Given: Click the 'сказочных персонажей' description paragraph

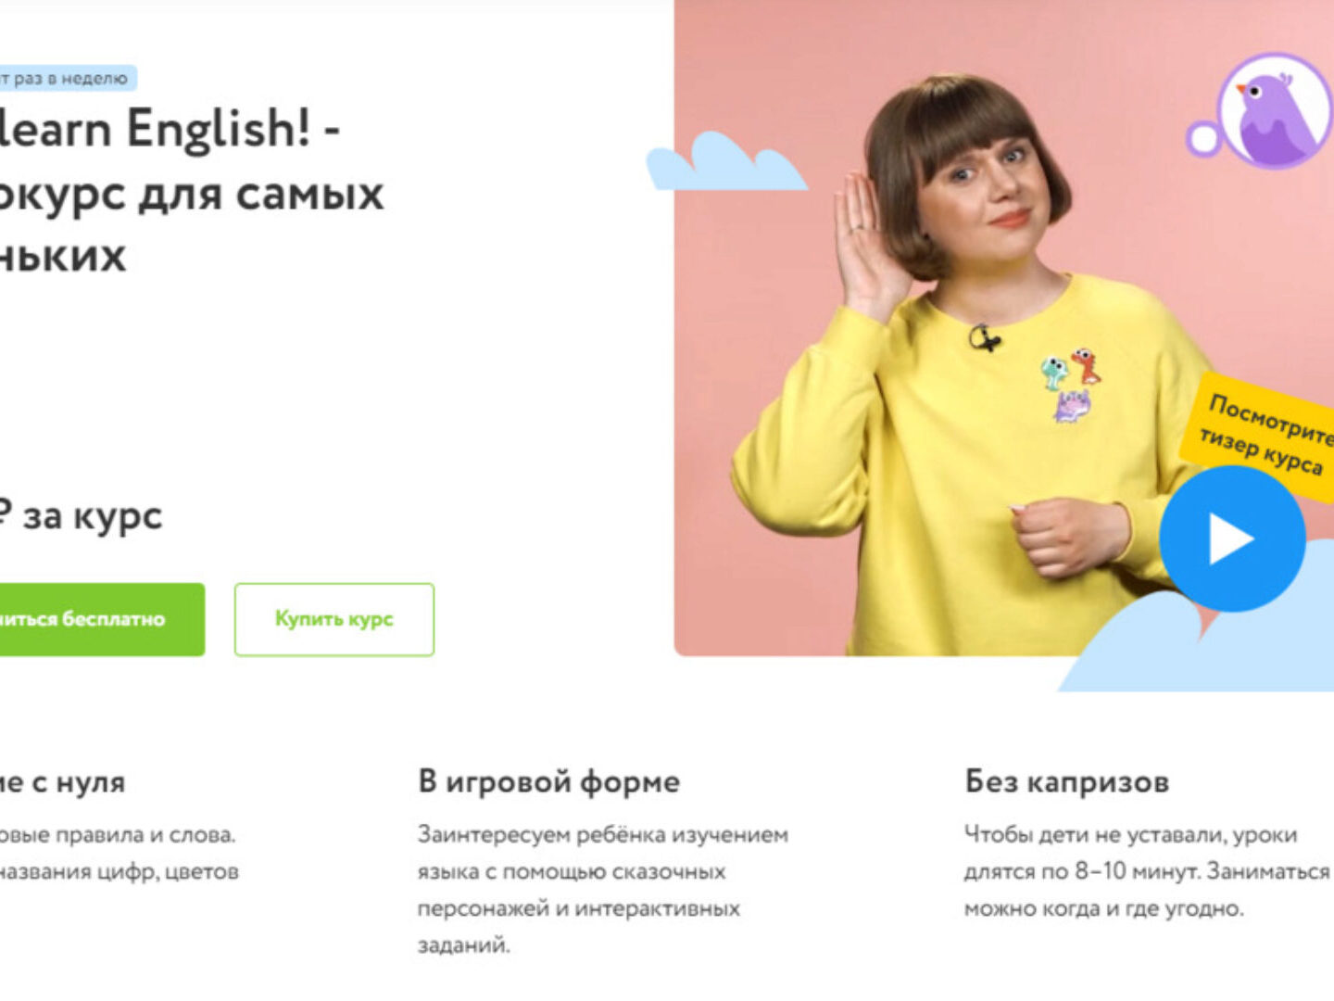Looking at the screenshot, I should point(602,890).
